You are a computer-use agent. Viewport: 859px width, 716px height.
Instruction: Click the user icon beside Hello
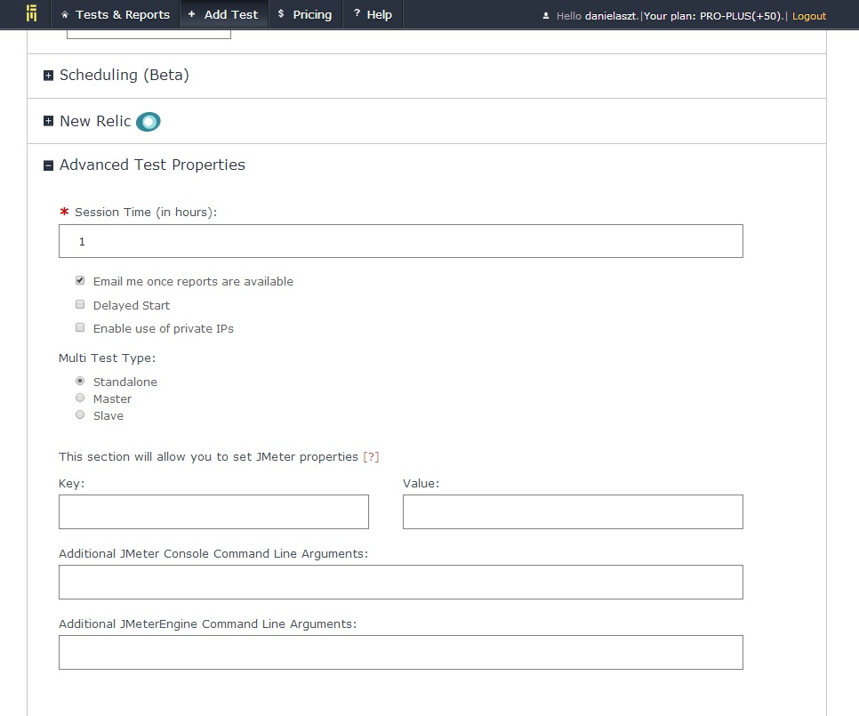546,16
